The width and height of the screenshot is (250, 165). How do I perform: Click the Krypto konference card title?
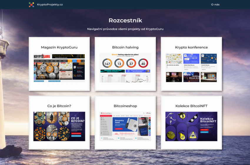coord(191,47)
